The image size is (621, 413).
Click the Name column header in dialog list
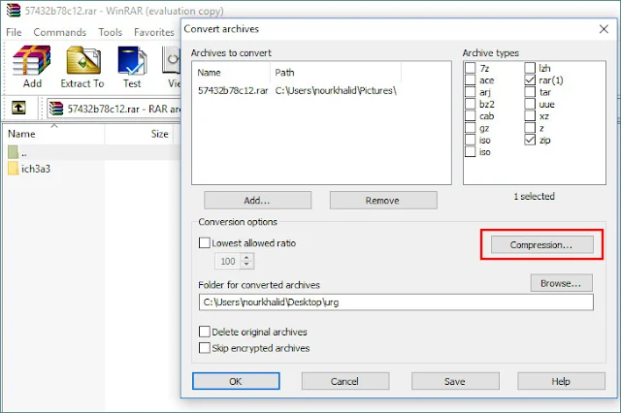pyautogui.click(x=233, y=73)
